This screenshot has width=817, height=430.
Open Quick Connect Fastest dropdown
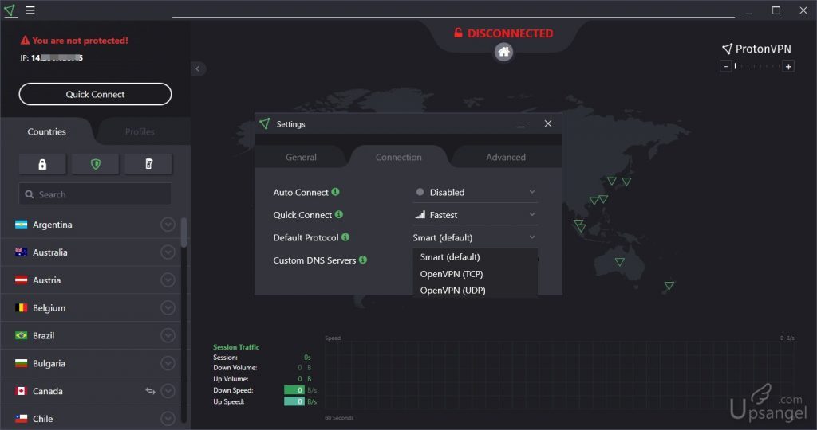coord(476,215)
